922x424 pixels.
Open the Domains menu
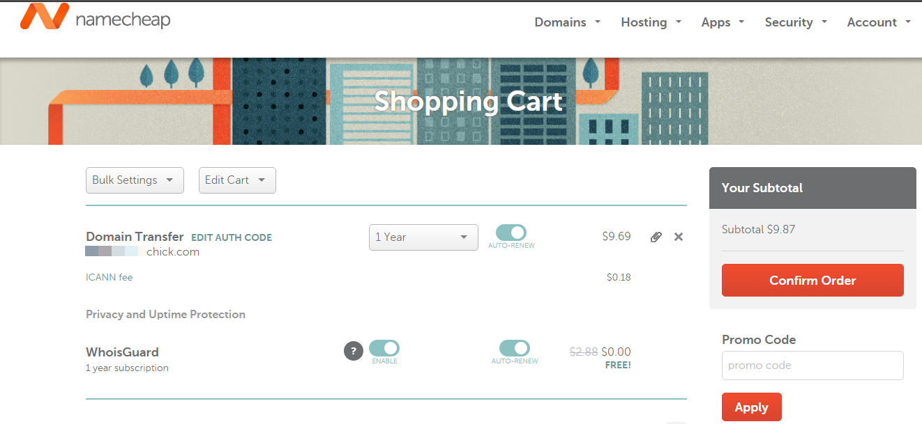click(x=568, y=22)
